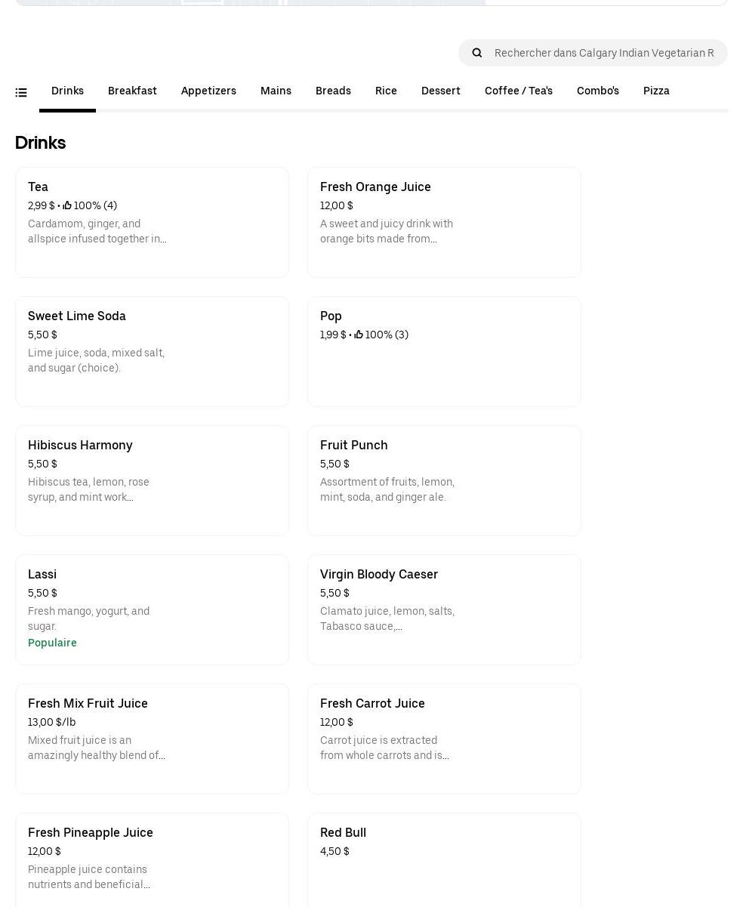Open the Pizza category tab
Image resolution: width=743 pixels, height=907 pixels.
656,91
